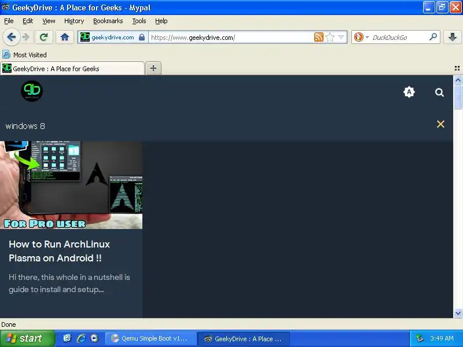Open 'How to Run ArchLinux Plasma on Android' link
The image size is (463, 347).
click(60, 251)
